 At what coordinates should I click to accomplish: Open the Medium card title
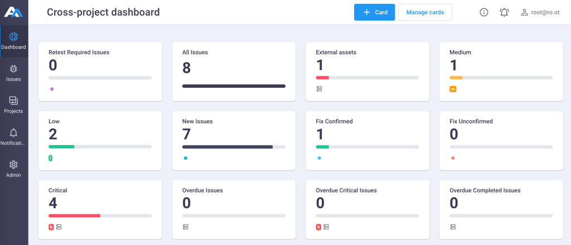460,52
